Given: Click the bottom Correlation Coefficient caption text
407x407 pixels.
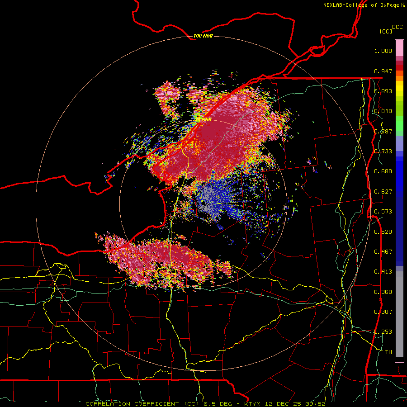Looking at the screenshot, I should click(205, 404).
